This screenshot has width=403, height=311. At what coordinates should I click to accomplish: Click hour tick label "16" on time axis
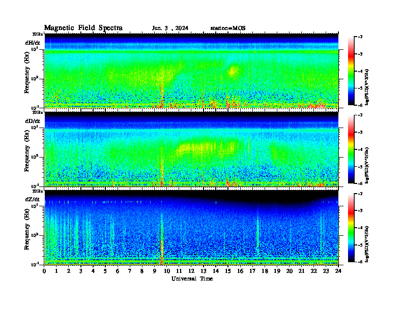tap(240, 271)
